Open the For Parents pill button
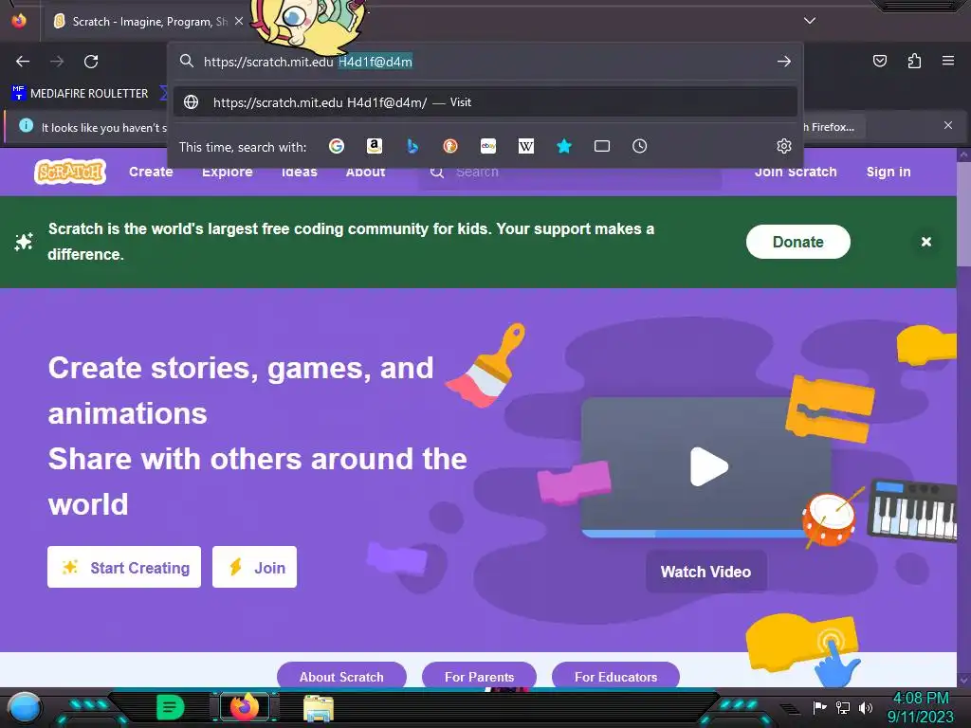Image resolution: width=971 pixels, height=728 pixels. [x=479, y=677]
